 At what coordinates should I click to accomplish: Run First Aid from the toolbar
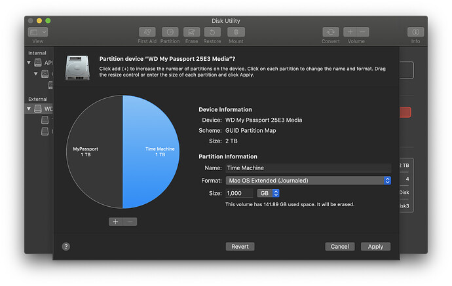pos(147,32)
